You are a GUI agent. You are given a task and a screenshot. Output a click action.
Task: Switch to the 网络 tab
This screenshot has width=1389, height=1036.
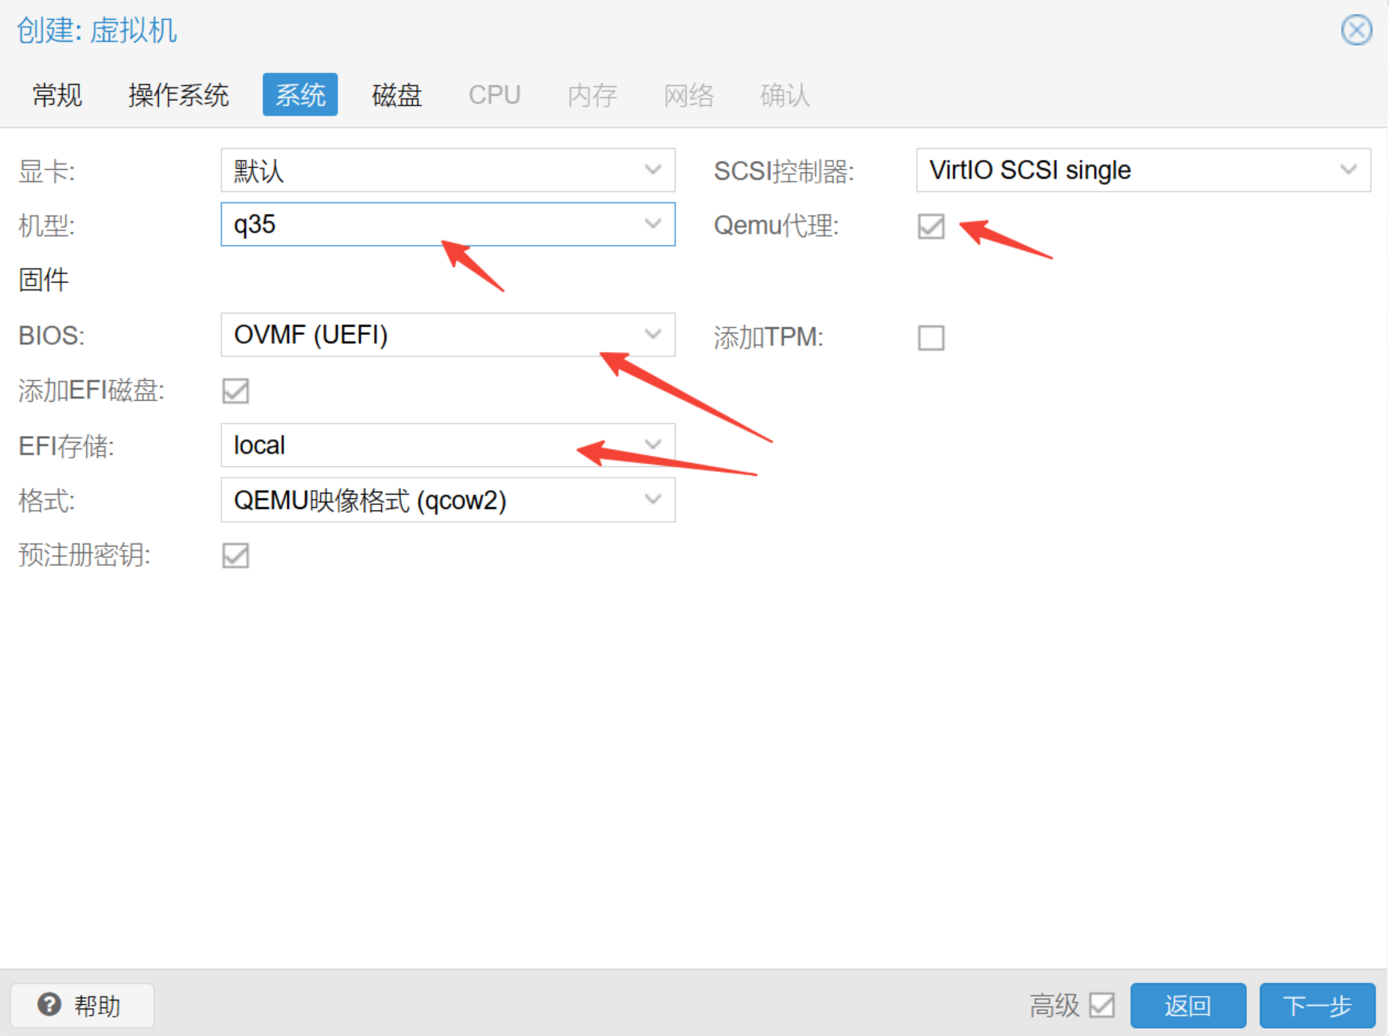coord(689,95)
